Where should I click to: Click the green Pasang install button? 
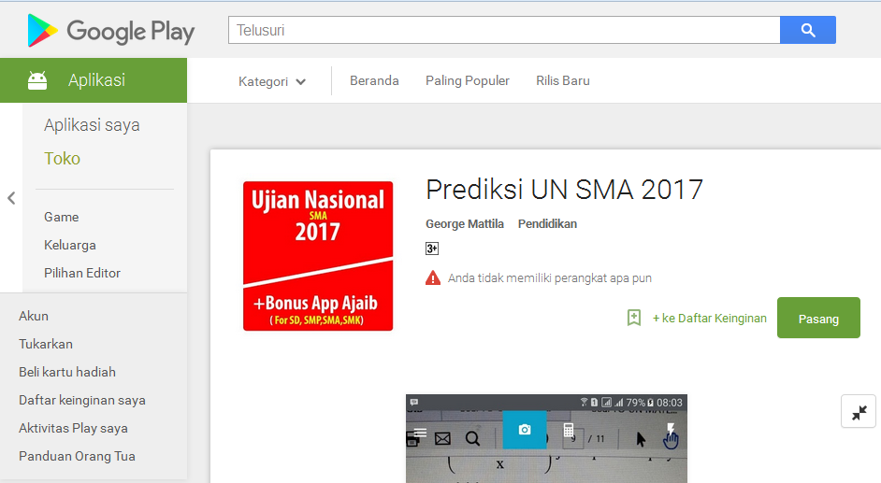818,318
